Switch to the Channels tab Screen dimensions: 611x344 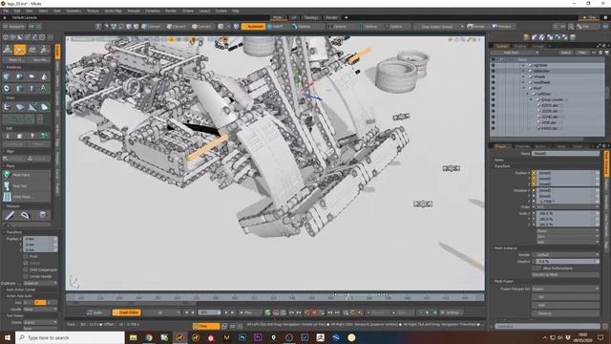coord(522,146)
